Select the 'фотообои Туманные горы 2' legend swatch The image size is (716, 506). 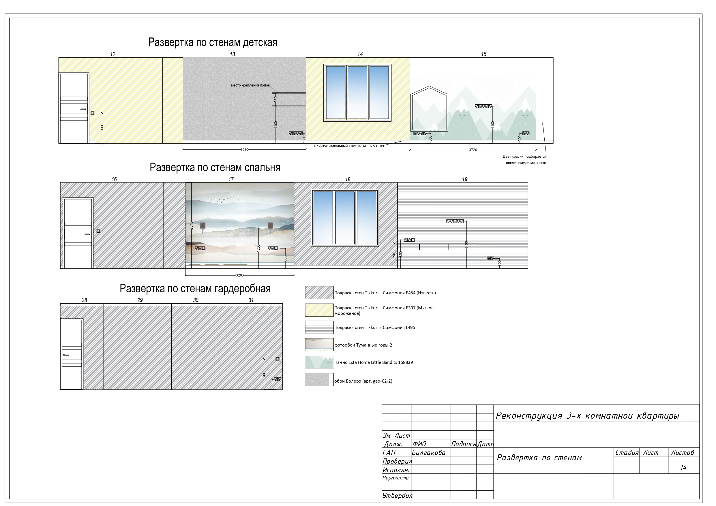(319, 345)
